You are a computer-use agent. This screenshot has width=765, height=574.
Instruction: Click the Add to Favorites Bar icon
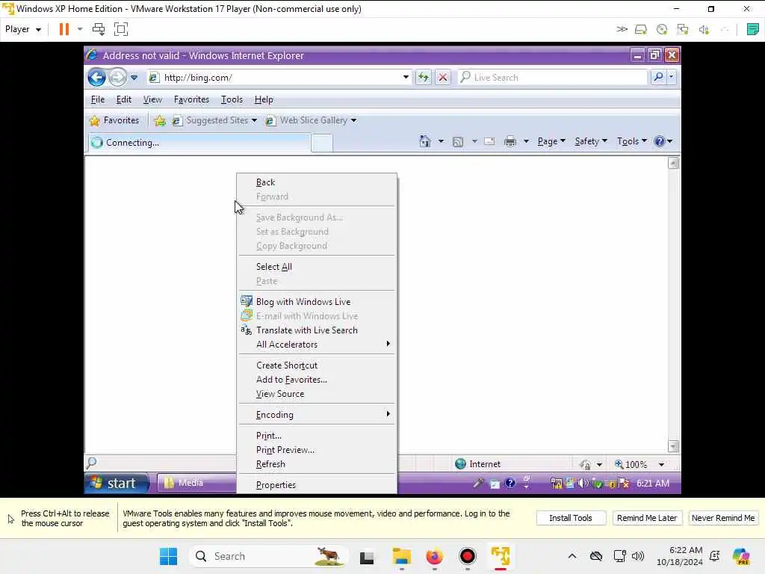point(160,120)
